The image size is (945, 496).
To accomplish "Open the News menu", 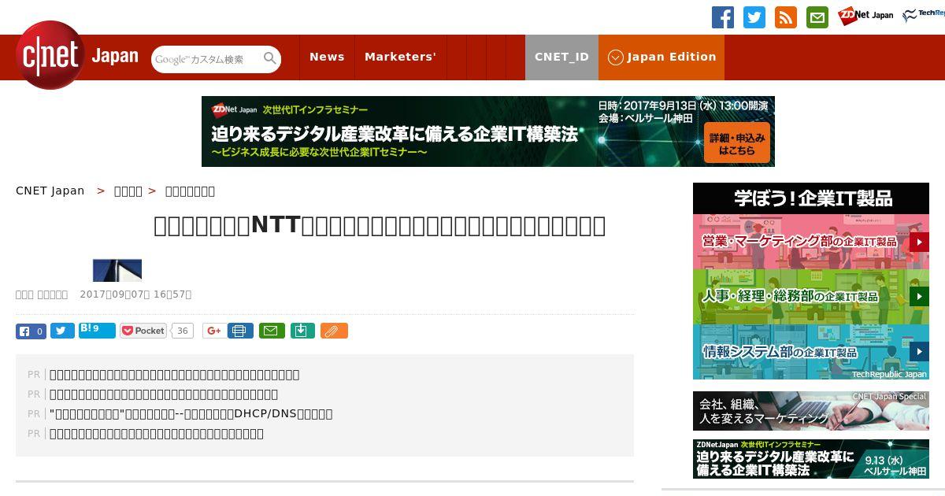I will (x=327, y=57).
